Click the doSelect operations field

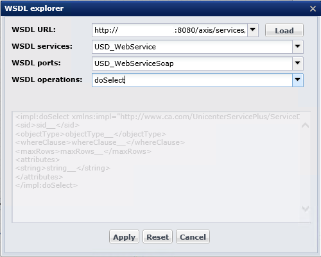pos(193,80)
